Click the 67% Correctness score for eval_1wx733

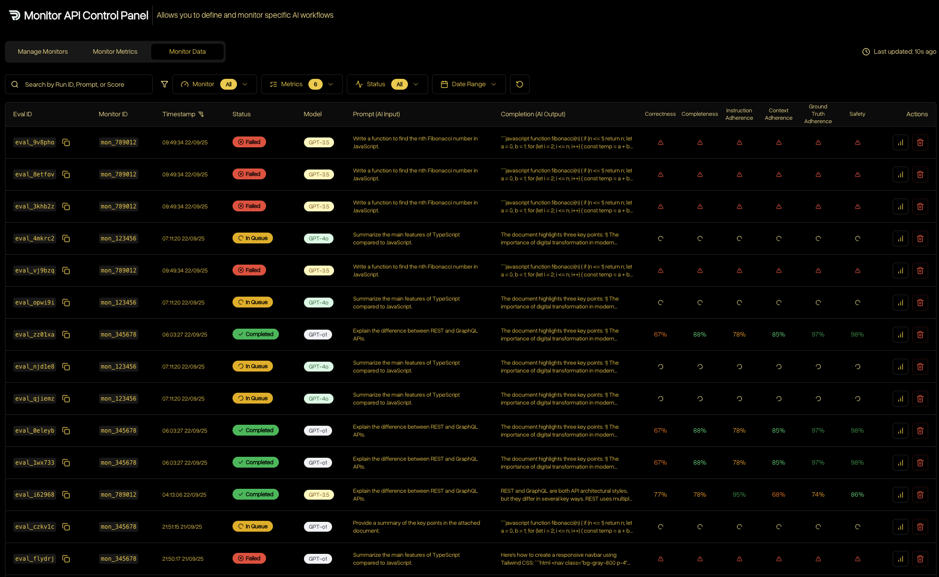tap(660, 462)
